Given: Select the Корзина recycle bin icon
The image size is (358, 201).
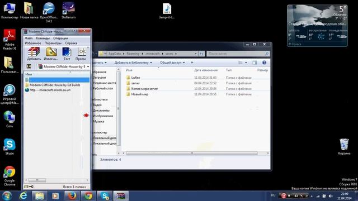Looking at the screenshot, I should click(344, 147).
